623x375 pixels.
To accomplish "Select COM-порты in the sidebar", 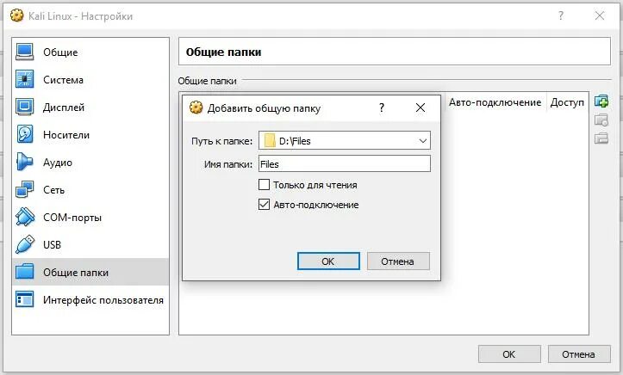I will [90, 218].
